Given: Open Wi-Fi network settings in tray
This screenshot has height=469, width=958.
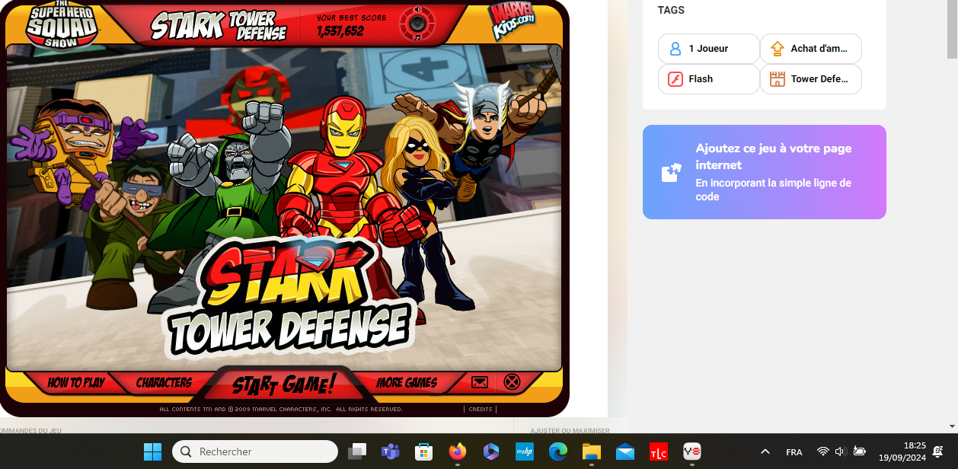Looking at the screenshot, I should pos(822,451).
